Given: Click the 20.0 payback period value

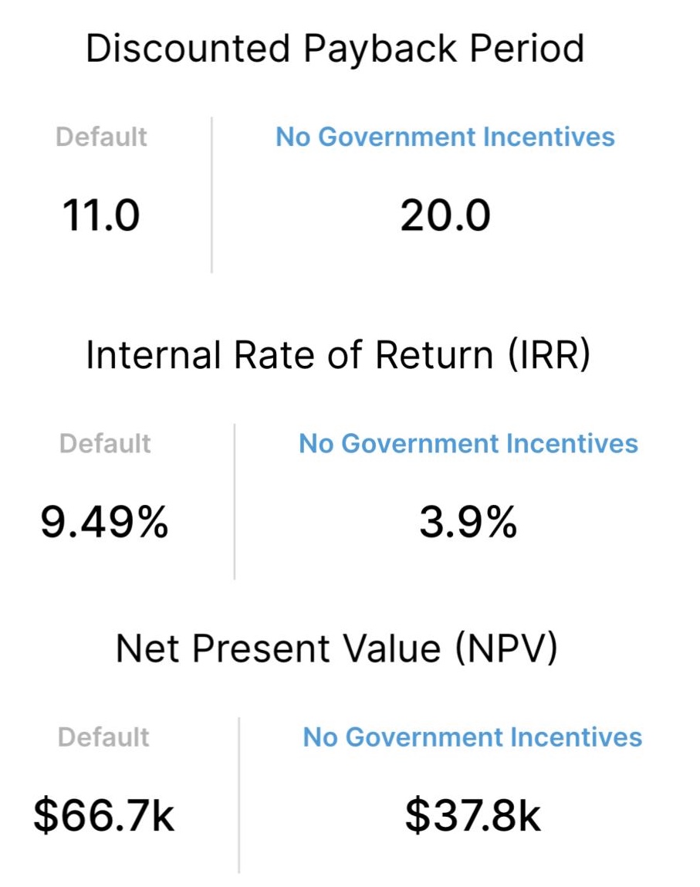Looking at the screenshot, I should tap(445, 215).
